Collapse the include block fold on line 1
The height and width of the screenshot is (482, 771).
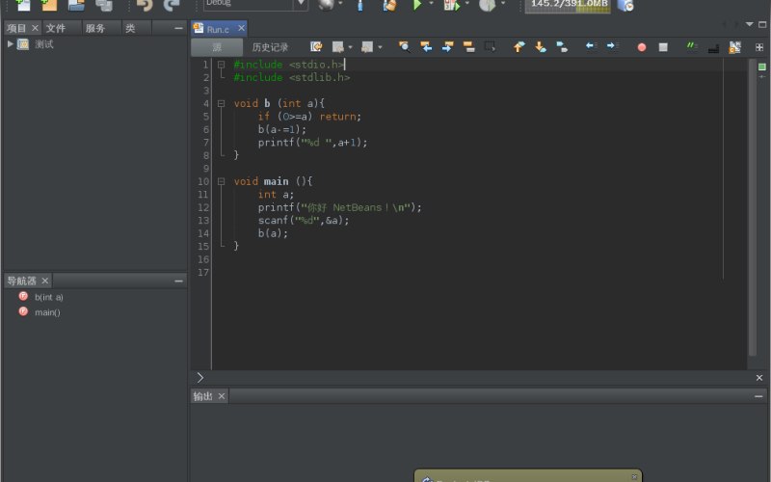coord(222,65)
